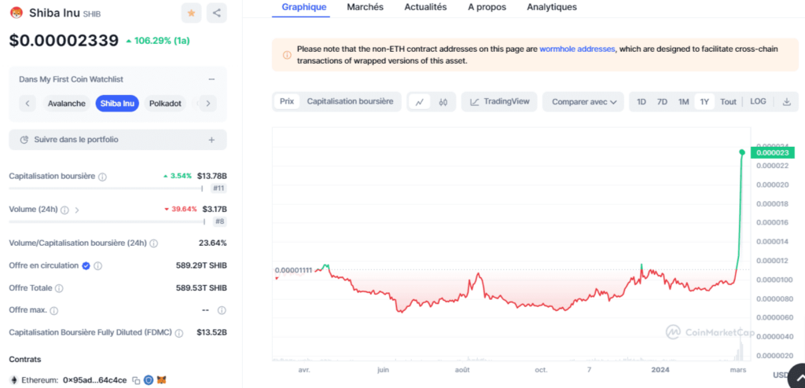805x388 pixels.
Task: Click the blue shield wallet icon
Action: click(149, 380)
